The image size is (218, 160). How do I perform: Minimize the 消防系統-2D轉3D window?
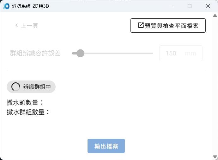171,6
